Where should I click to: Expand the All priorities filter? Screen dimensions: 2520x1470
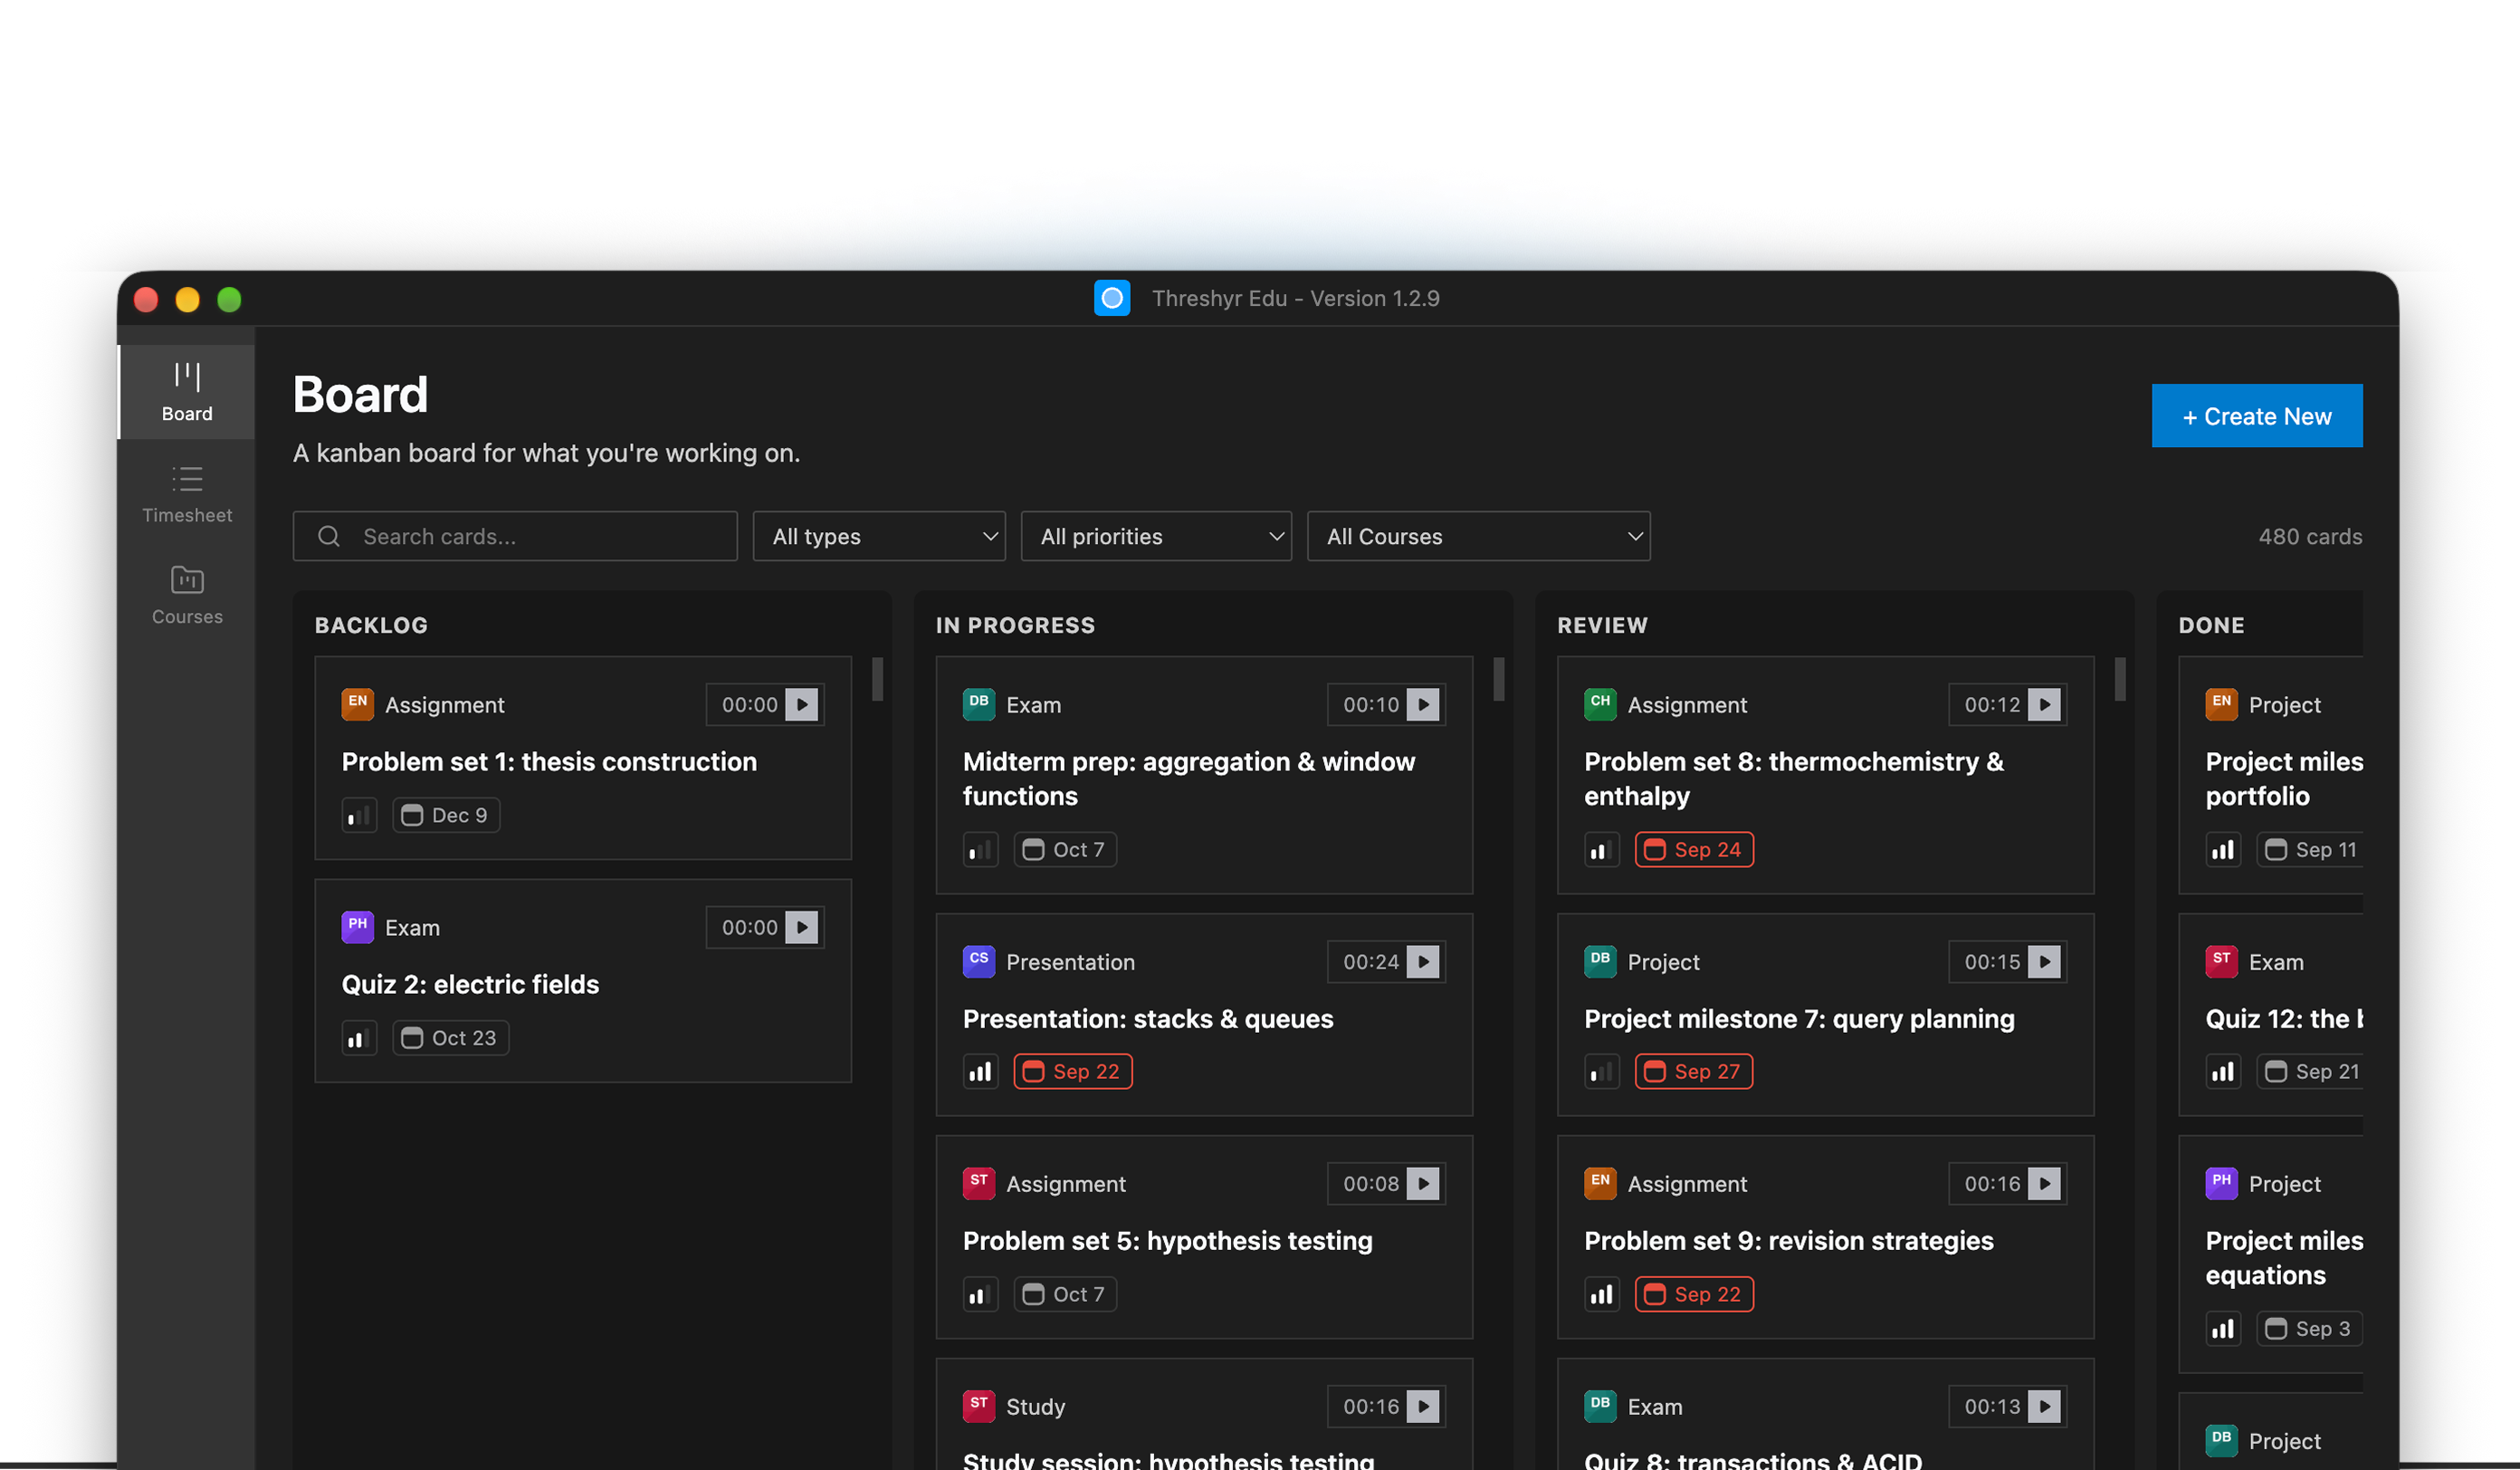pyautogui.click(x=1156, y=537)
